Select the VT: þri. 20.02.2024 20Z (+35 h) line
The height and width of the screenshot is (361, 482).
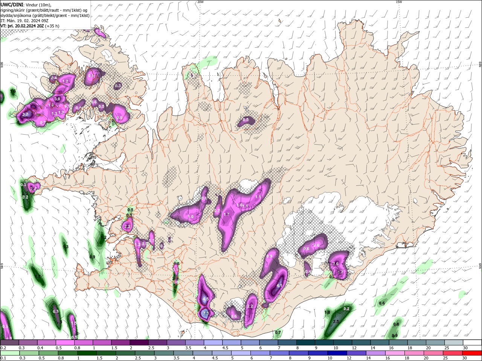[30, 26]
